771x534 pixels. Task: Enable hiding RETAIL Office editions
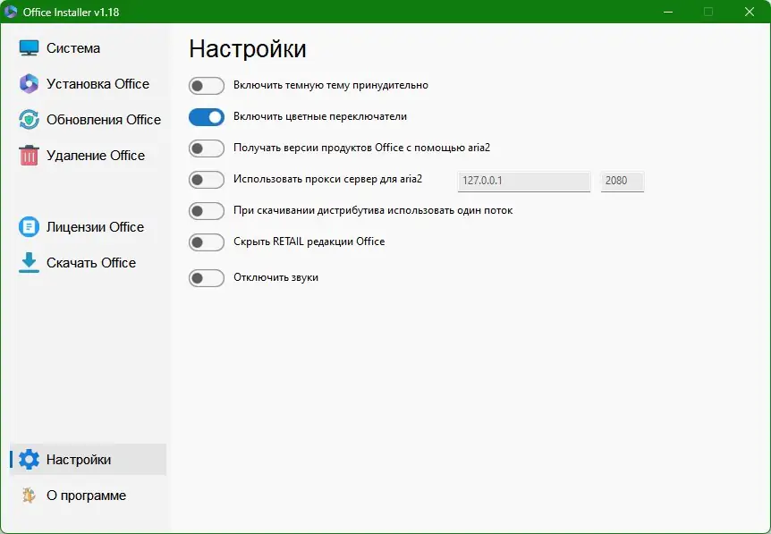tap(206, 242)
